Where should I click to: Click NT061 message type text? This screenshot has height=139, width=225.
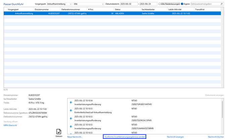click(134, 109)
